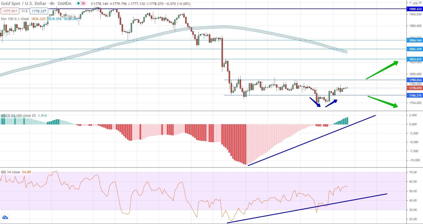Screen dimensions: 423x224
Task: Select the 1766.215 price level label
Action: (415, 95)
